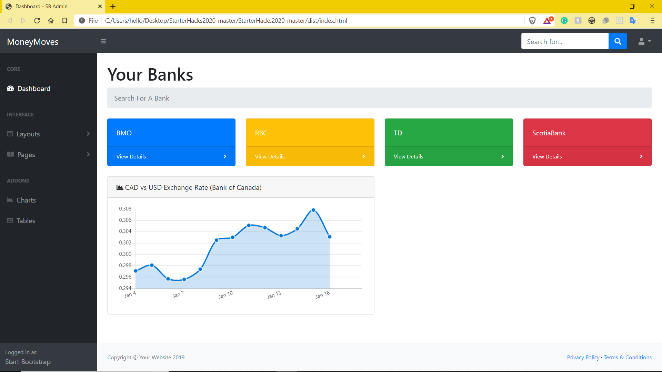Click the Brave Shields lion icon
The height and width of the screenshot is (372, 662).
532,21
